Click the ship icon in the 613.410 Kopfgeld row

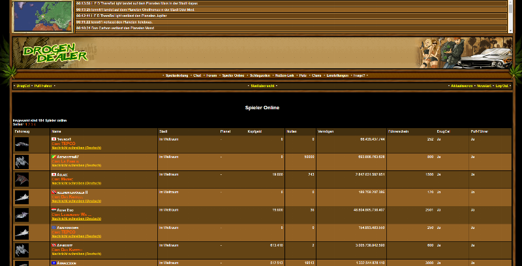[22, 250]
